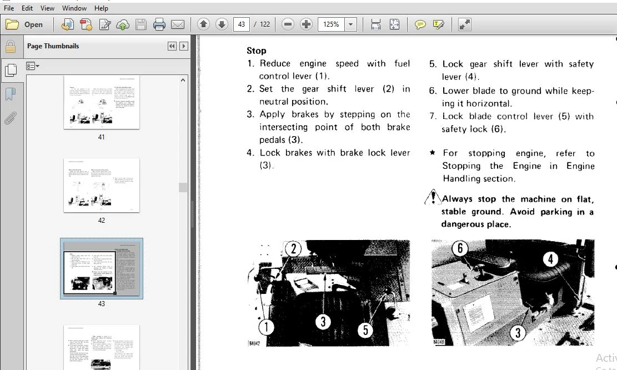
Task: Click the 125% zoom value field
Action: (x=331, y=24)
